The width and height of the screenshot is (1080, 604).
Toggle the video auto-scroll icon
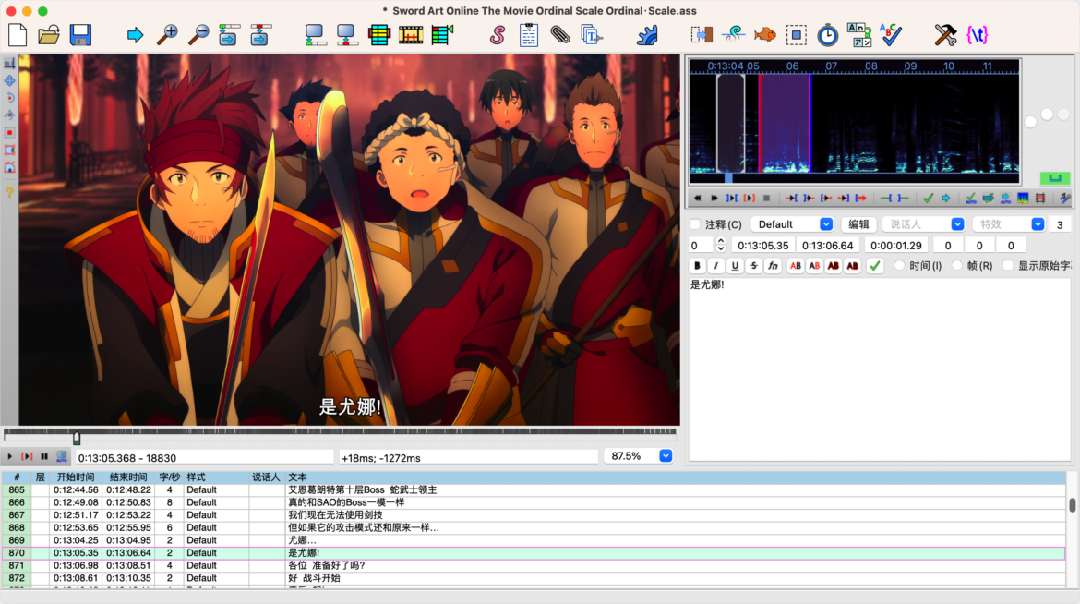click(x=61, y=456)
